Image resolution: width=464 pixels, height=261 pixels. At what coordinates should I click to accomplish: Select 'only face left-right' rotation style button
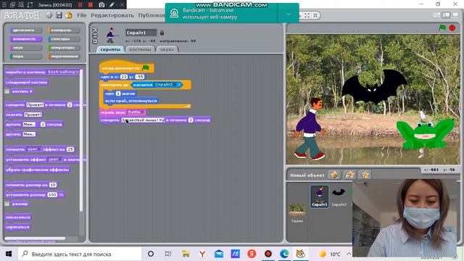(95, 36)
